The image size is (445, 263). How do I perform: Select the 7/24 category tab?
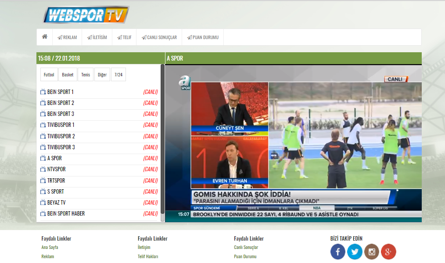(118, 75)
